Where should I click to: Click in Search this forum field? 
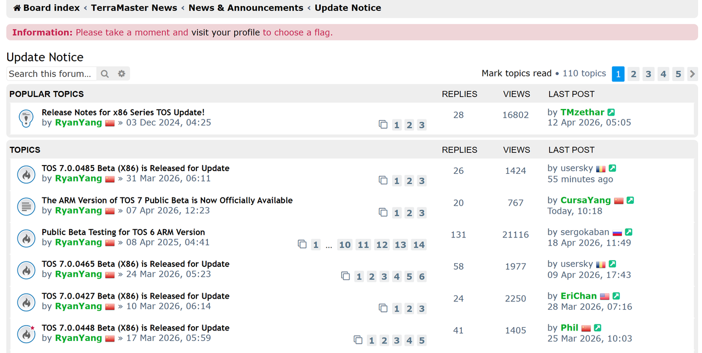52,73
